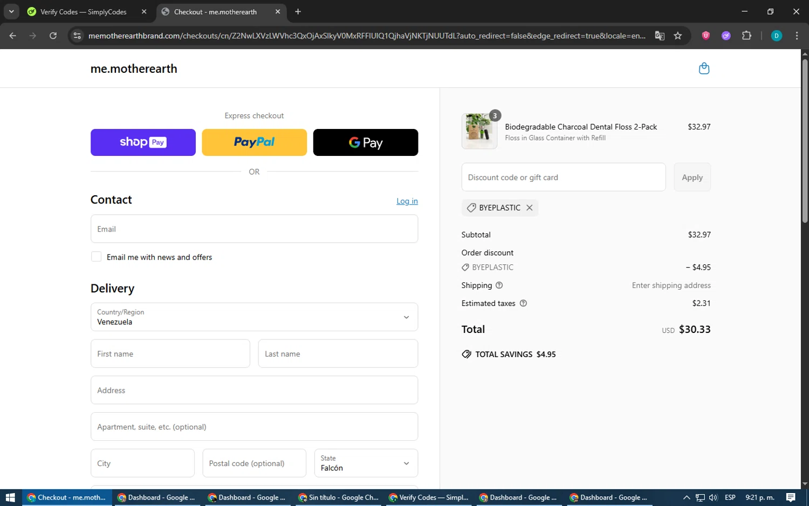Viewport: 809px width, 506px height.
Task: Click the network tray icon
Action: pos(700,497)
